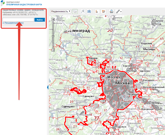Click the Видное label south of Москва
Viewport: 165px width, 135px height.
(x=120, y=112)
